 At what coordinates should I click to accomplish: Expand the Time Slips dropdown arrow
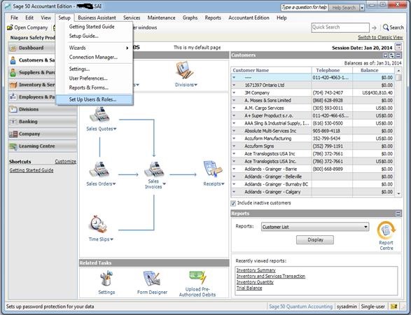coord(111,239)
